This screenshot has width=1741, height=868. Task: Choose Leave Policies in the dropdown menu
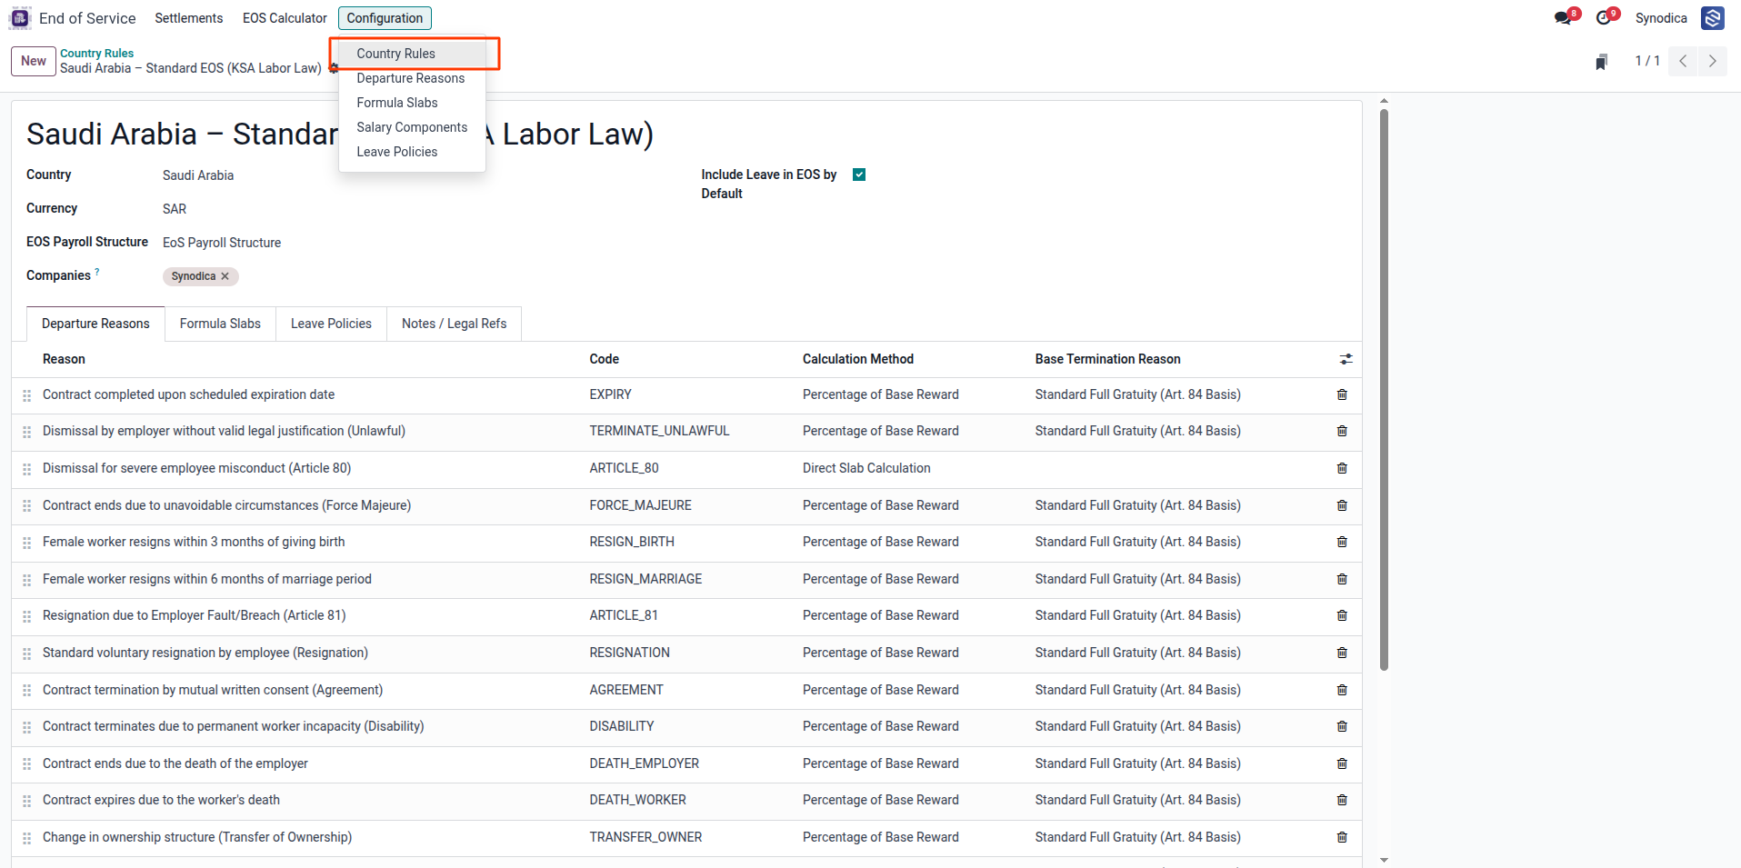(x=397, y=152)
